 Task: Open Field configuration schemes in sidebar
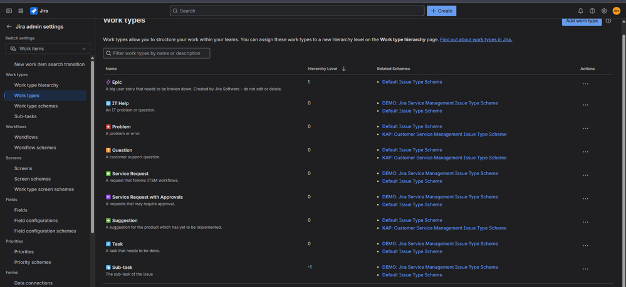coord(44,231)
